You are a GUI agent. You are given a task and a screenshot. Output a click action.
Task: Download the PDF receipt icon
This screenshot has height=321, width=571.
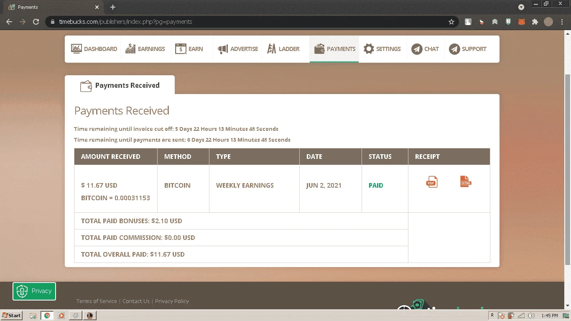[x=432, y=182]
